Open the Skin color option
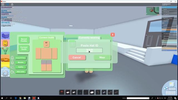Viewport: 178px width, 100px height. [21, 72]
